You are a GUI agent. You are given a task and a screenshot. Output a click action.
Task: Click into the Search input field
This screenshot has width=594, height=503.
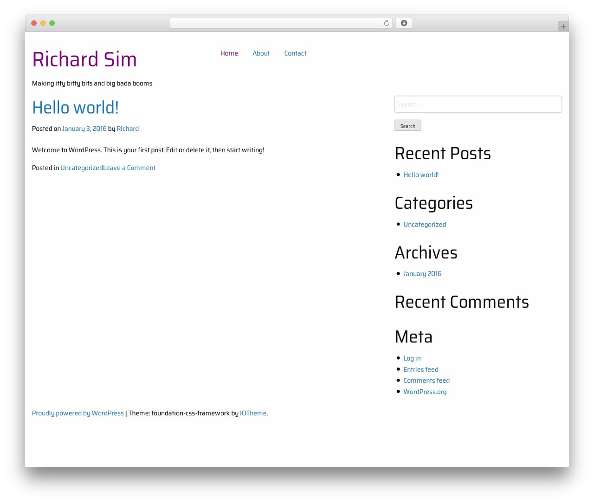point(478,104)
